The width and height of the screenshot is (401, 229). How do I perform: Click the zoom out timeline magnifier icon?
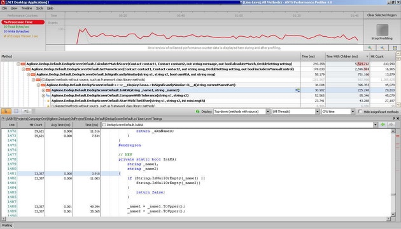(383, 48)
